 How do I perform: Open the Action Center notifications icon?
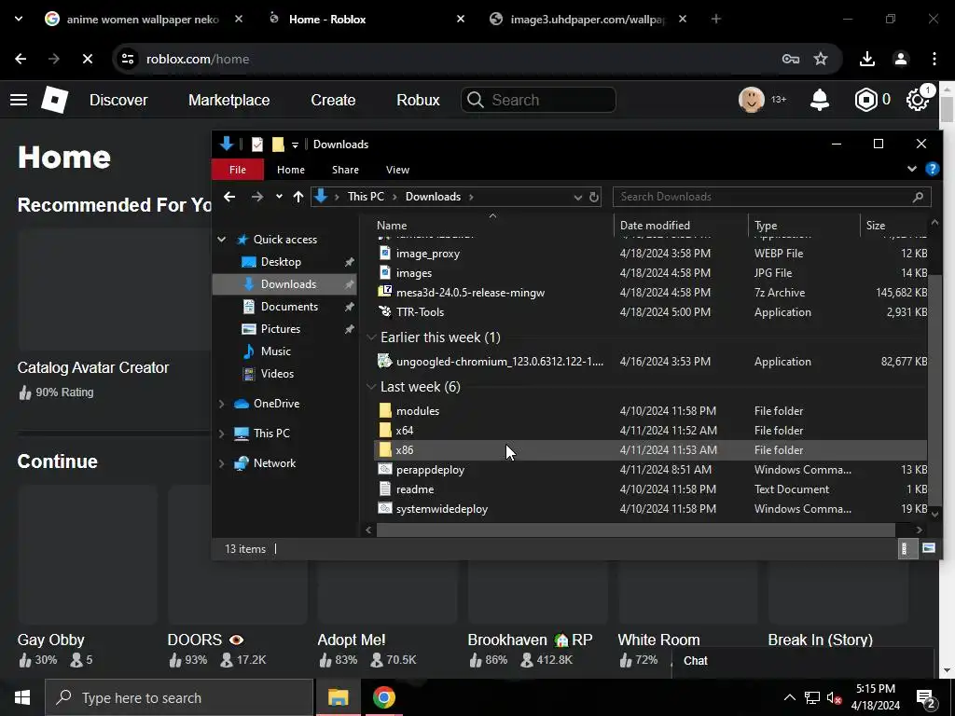click(x=926, y=697)
